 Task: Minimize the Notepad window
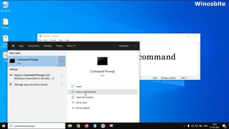pos(181,36)
